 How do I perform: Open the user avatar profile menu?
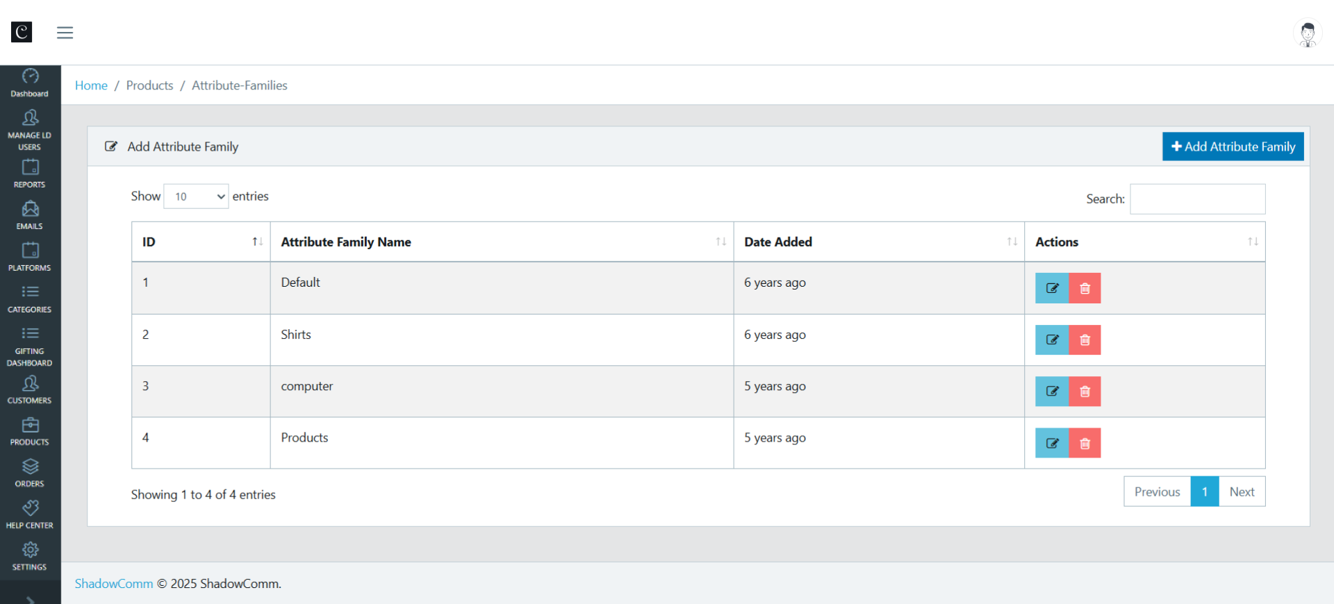(x=1307, y=33)
